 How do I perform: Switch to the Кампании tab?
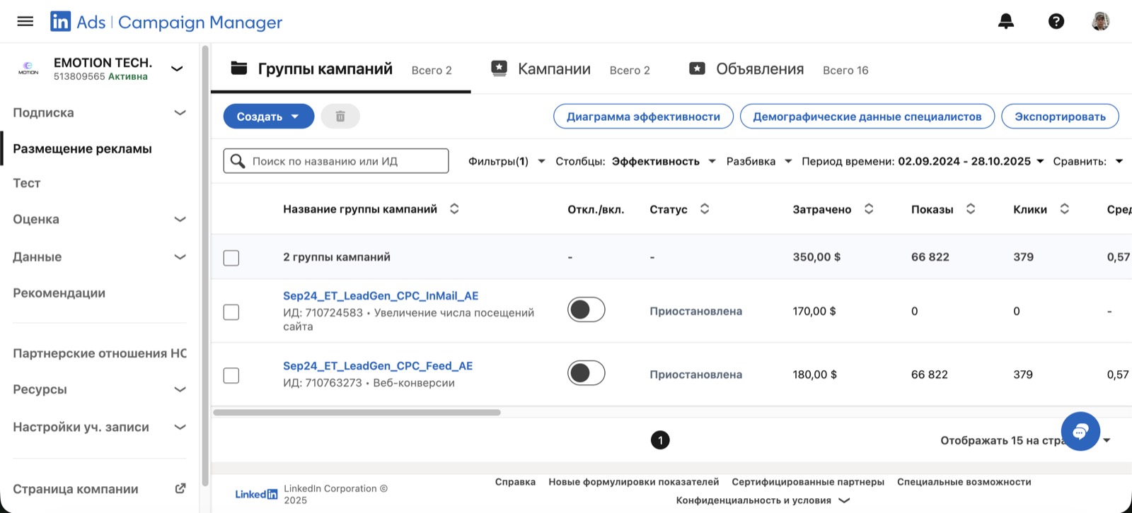click(x=570, y=69)
